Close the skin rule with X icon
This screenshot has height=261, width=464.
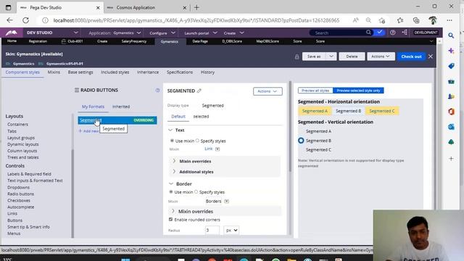pyautogui.click(x=431, y=57)
